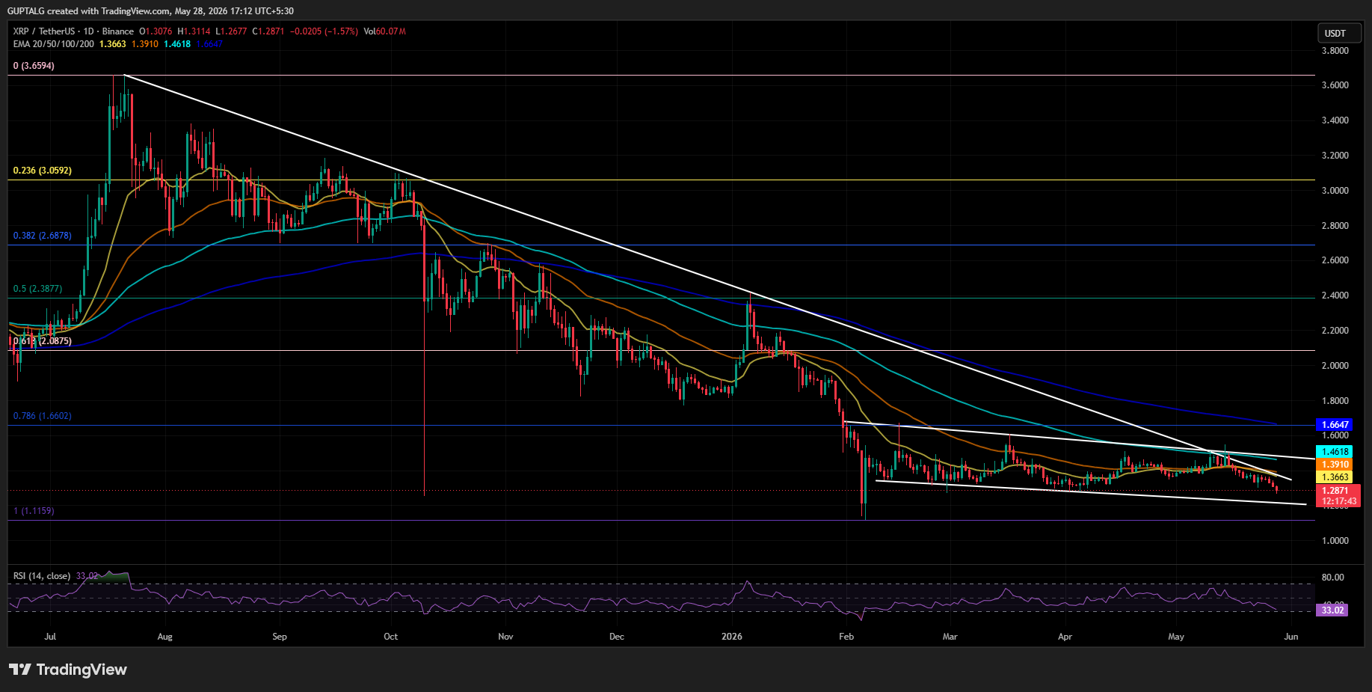1372x692 pixels.
Task: Click the Vol 60.07M legend value
Action: pos(385,31)
